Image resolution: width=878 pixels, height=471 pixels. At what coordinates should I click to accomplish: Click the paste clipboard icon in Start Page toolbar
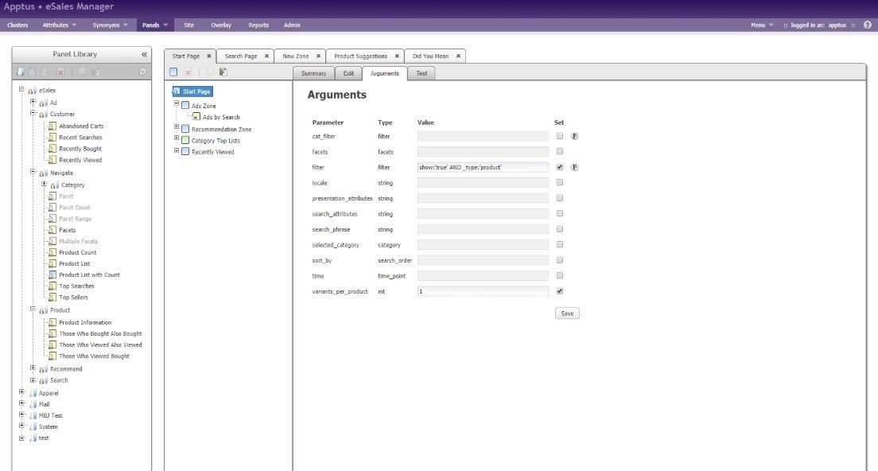point(223,72)
